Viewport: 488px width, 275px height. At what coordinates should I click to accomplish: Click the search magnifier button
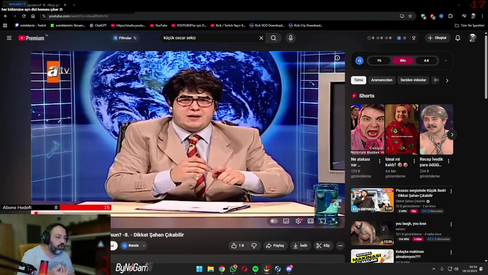273,38
